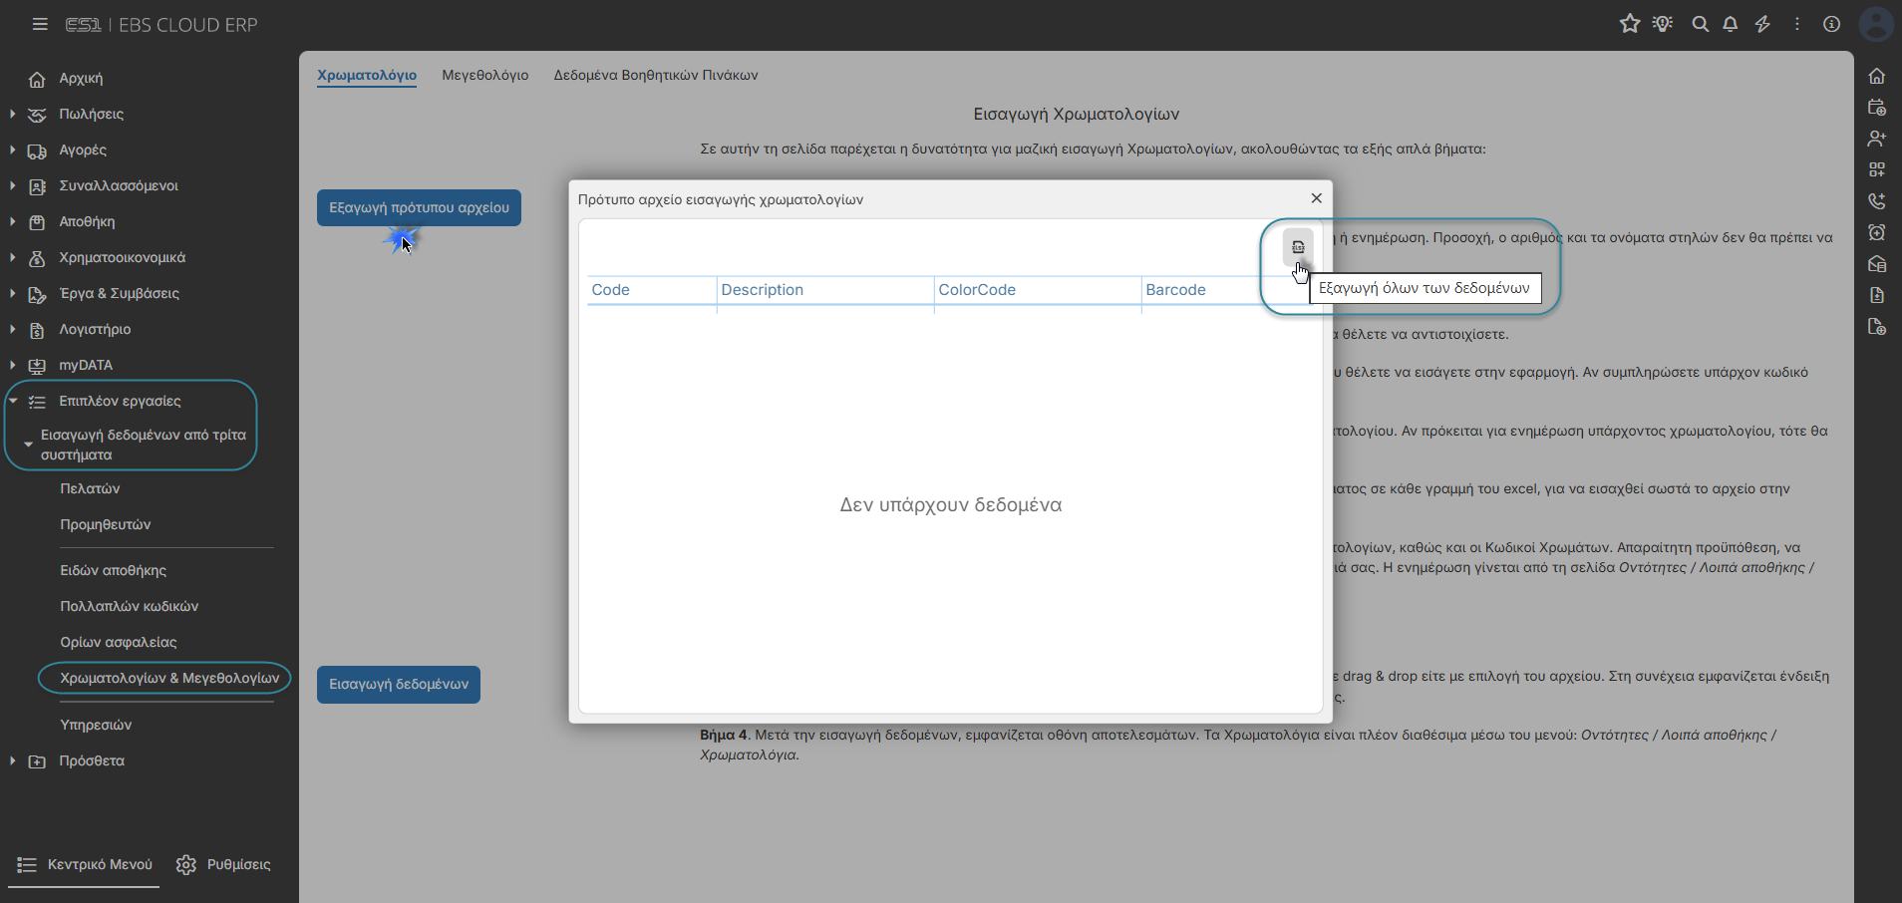
Task: Click the add alarm clock icon in right sidebar
Action: click(1877, 232)
